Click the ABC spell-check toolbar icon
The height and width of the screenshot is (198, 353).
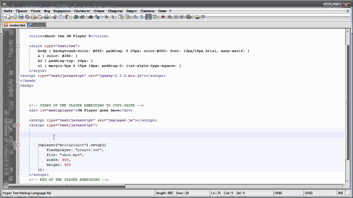[x=204, y=17]
